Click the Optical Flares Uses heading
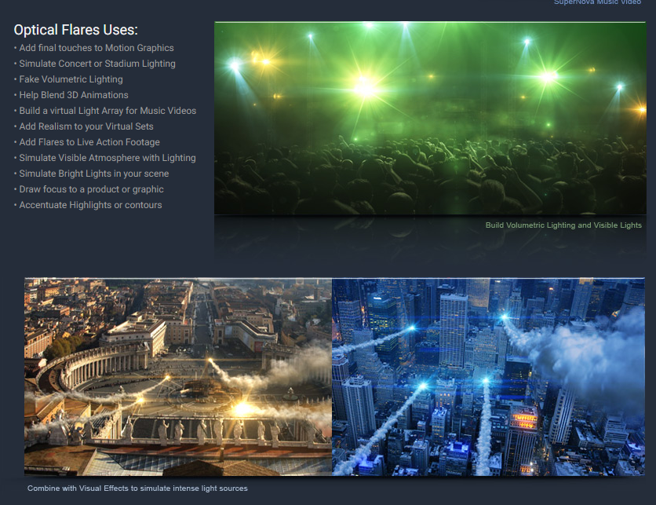Image resolution: width=656 pixels, height=505 pixels. 75,30
